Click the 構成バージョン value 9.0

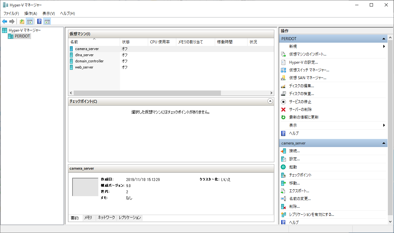[x=128, y=186]
